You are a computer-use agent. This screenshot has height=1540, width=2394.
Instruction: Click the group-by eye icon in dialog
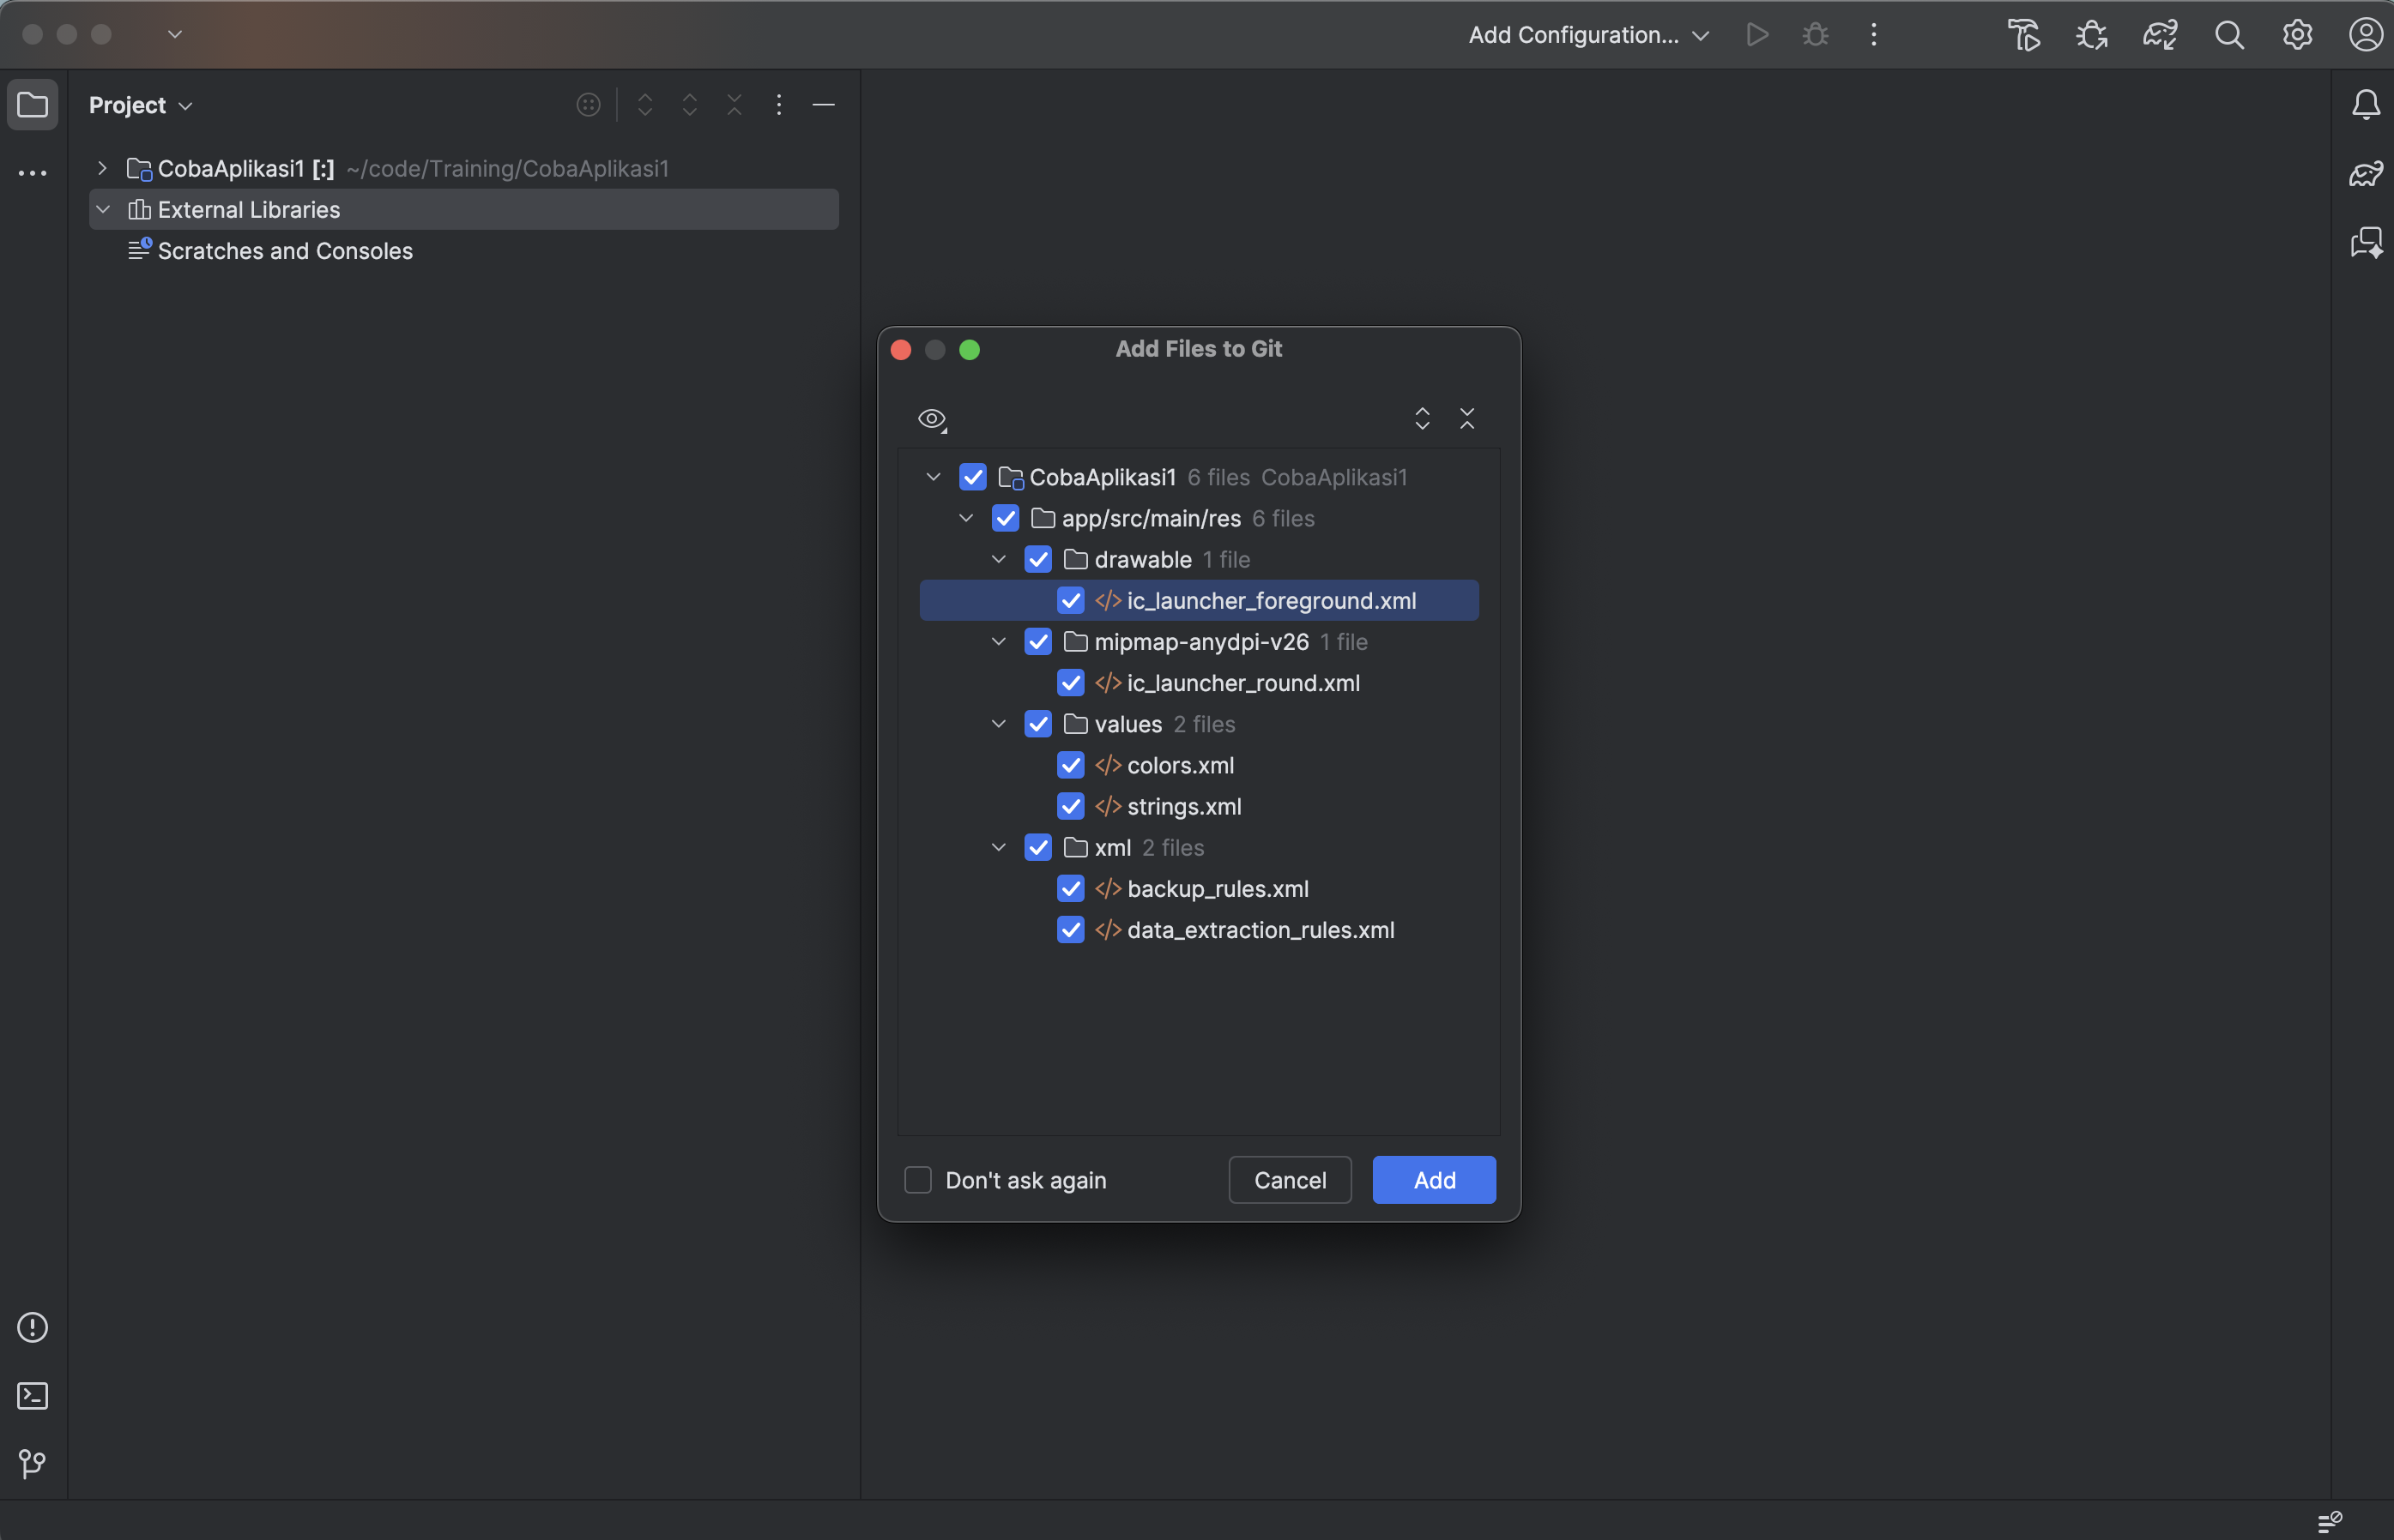point(931,419)
